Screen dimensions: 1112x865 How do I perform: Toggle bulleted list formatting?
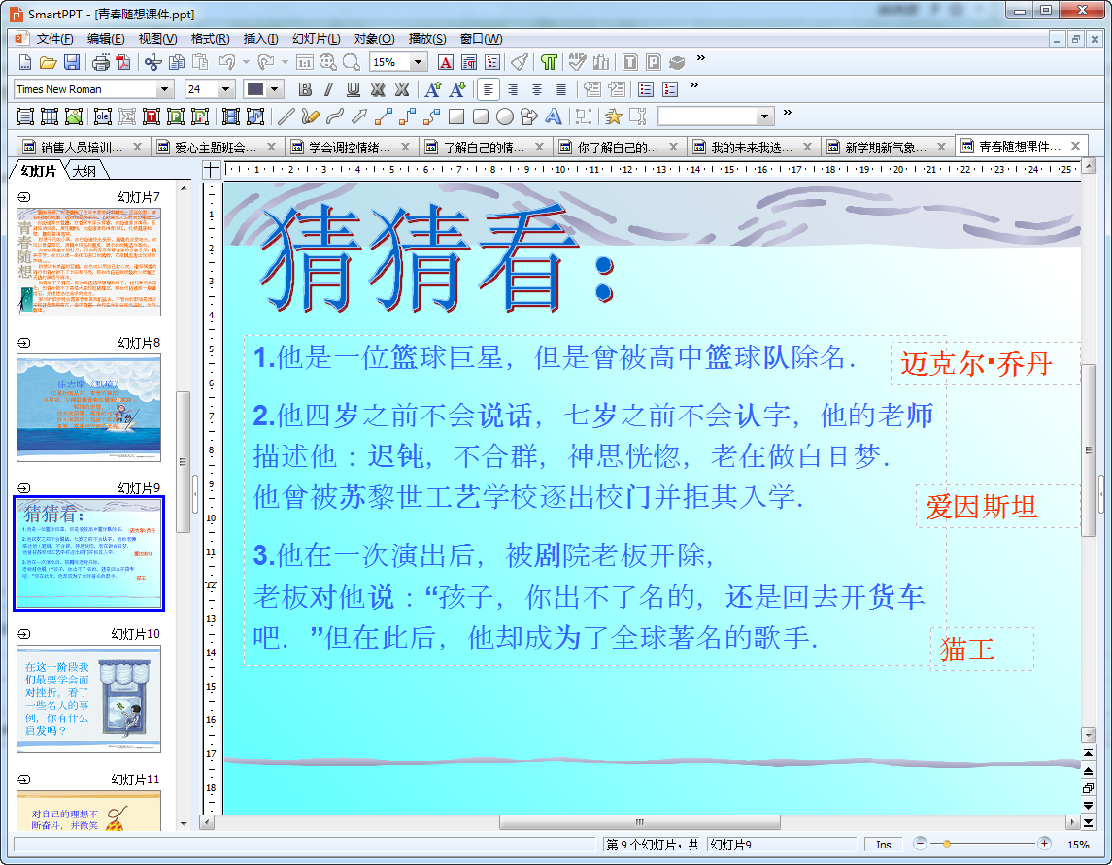pos(646,89)
